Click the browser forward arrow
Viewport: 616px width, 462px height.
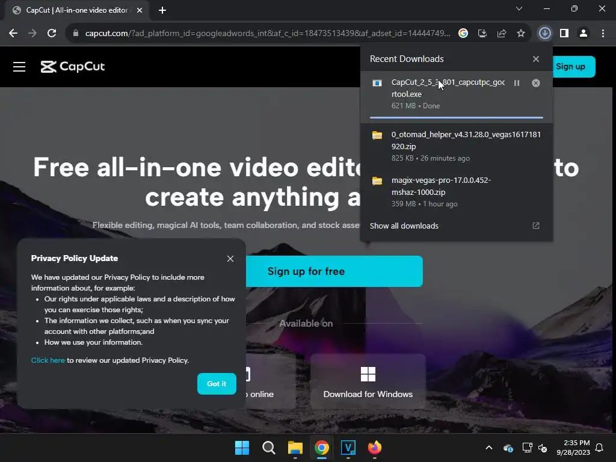coord(32,34)
